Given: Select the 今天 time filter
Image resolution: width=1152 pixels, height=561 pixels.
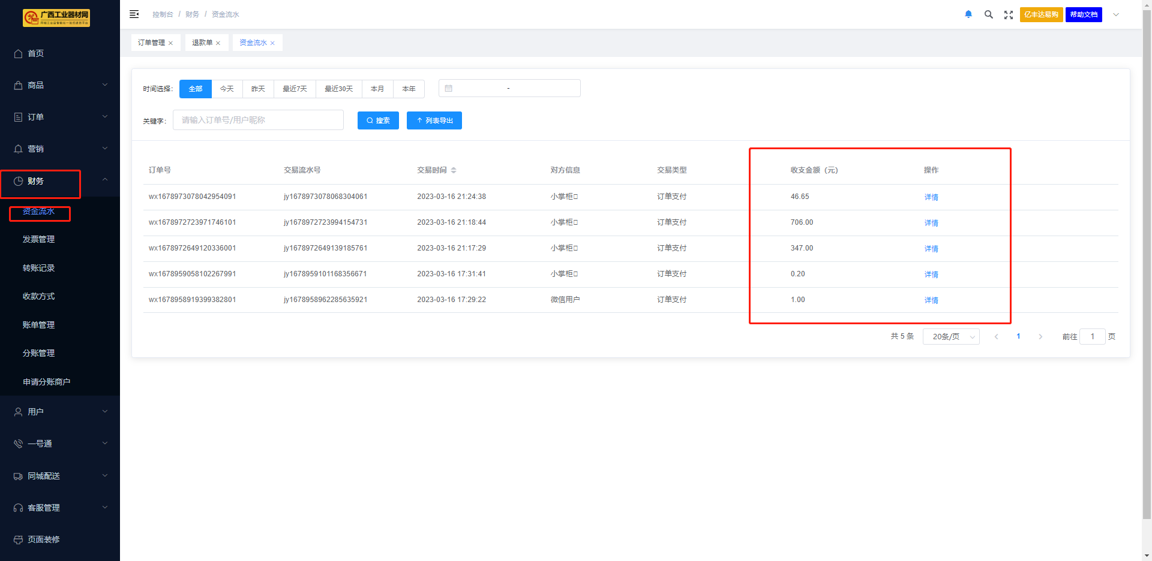Looking at the screenshot, I should pyautogui.click(x=227, y=89).
